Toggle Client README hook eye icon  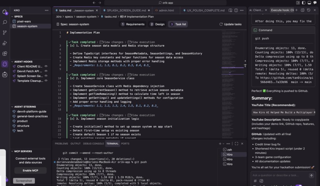[46, 66]
